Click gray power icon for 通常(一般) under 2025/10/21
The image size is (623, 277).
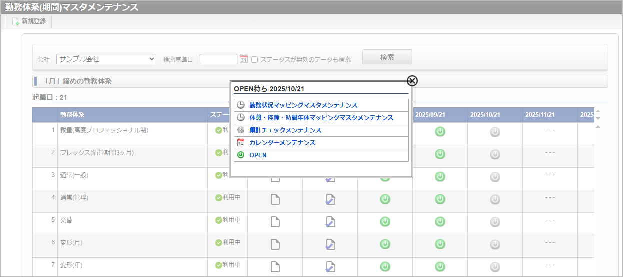[495, 177]
